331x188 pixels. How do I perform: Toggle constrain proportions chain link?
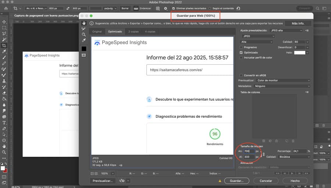[264, 154]
